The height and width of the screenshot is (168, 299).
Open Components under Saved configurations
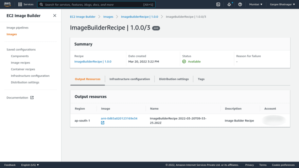tap(20, 56)
